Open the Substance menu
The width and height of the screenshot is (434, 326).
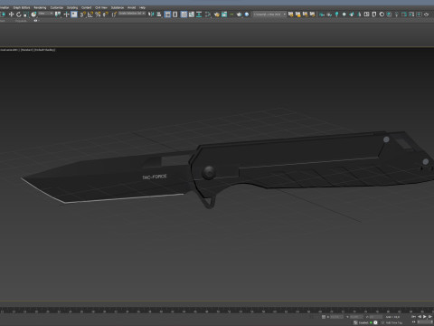(x=118, y=7)
